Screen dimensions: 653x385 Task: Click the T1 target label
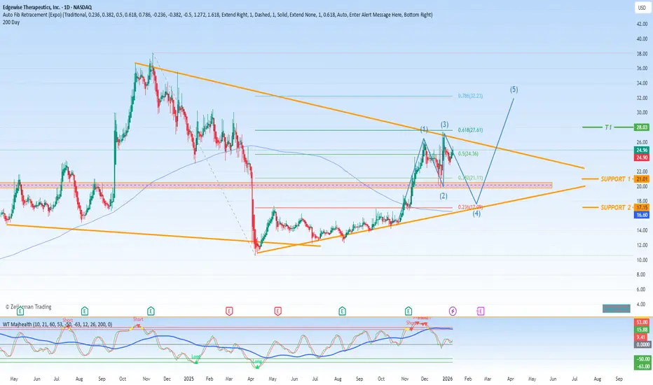pos(608,127)
